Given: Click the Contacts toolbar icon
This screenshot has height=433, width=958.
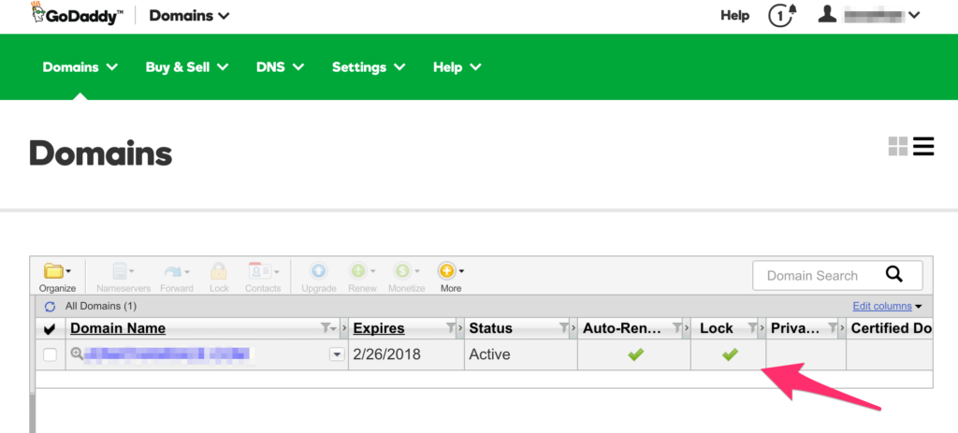Looking at the screenshot, I should click(x=263, y=277).
